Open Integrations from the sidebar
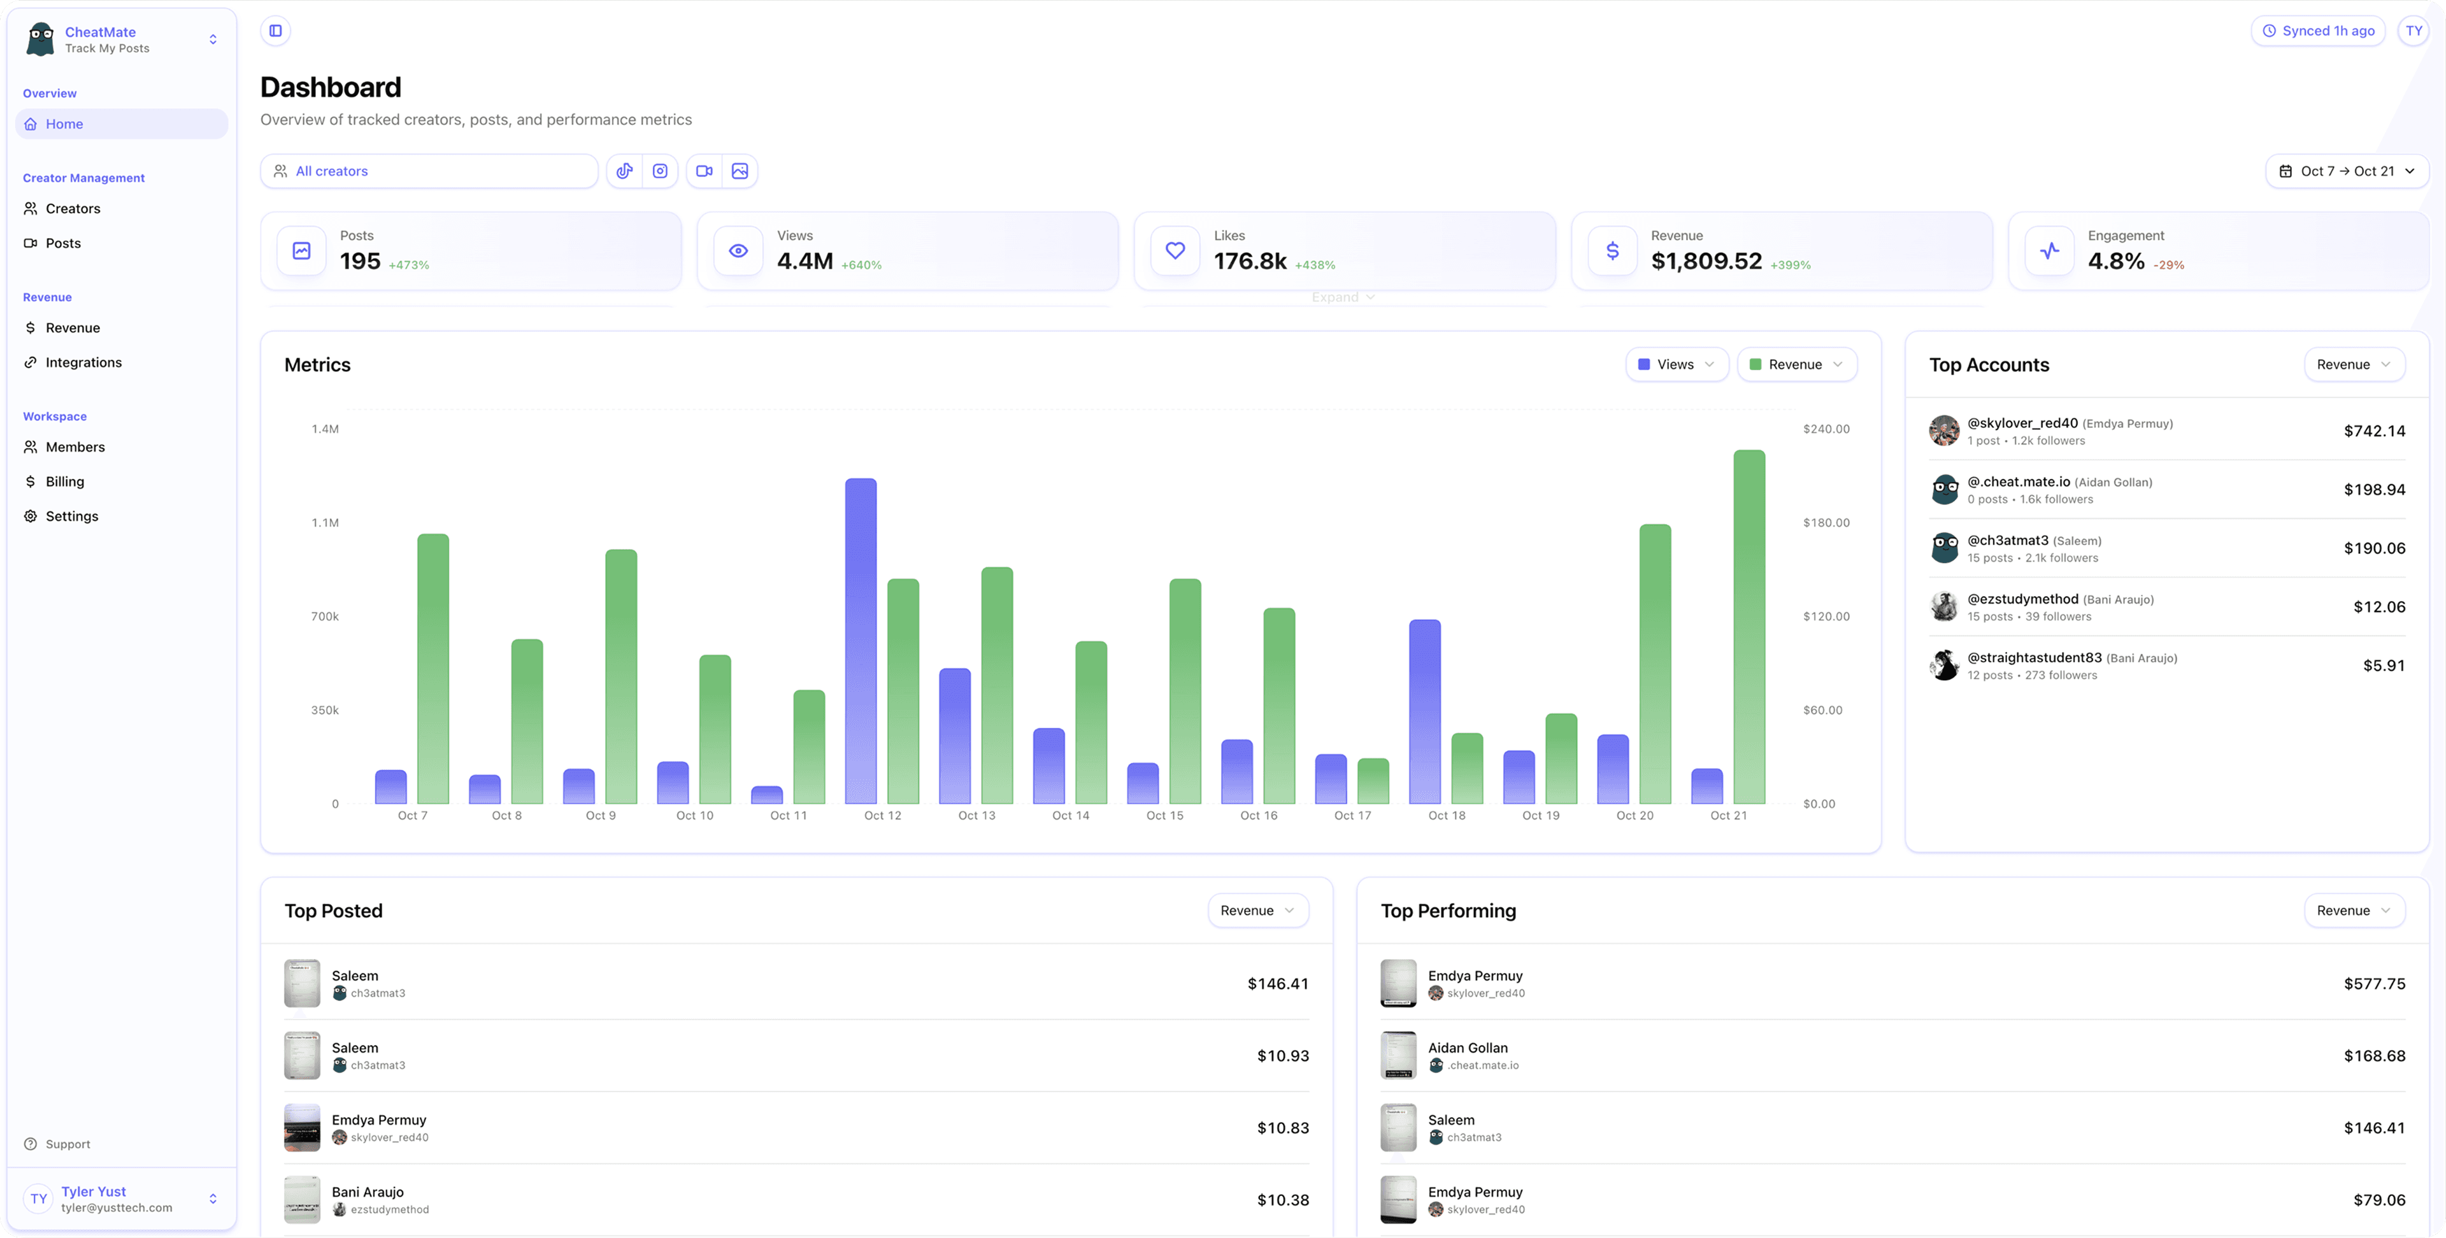The width and height of the screenshot is (2446, 1238). coord(83,362)
